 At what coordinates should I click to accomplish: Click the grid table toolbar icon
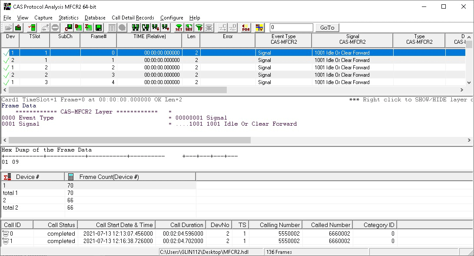pos(112,28)
